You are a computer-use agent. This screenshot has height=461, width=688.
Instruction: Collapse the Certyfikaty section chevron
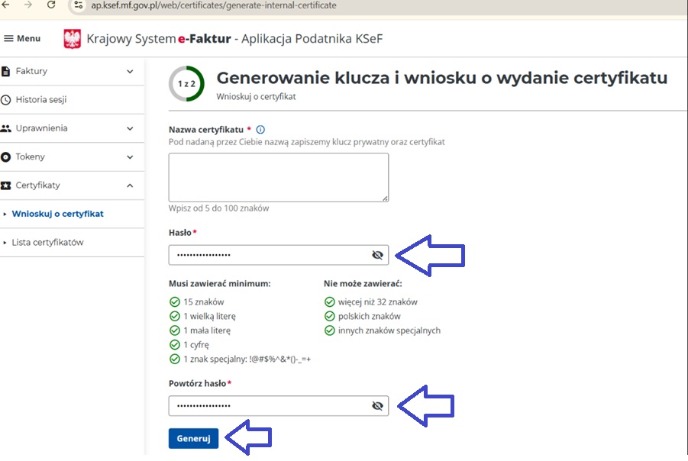[130, 185]
